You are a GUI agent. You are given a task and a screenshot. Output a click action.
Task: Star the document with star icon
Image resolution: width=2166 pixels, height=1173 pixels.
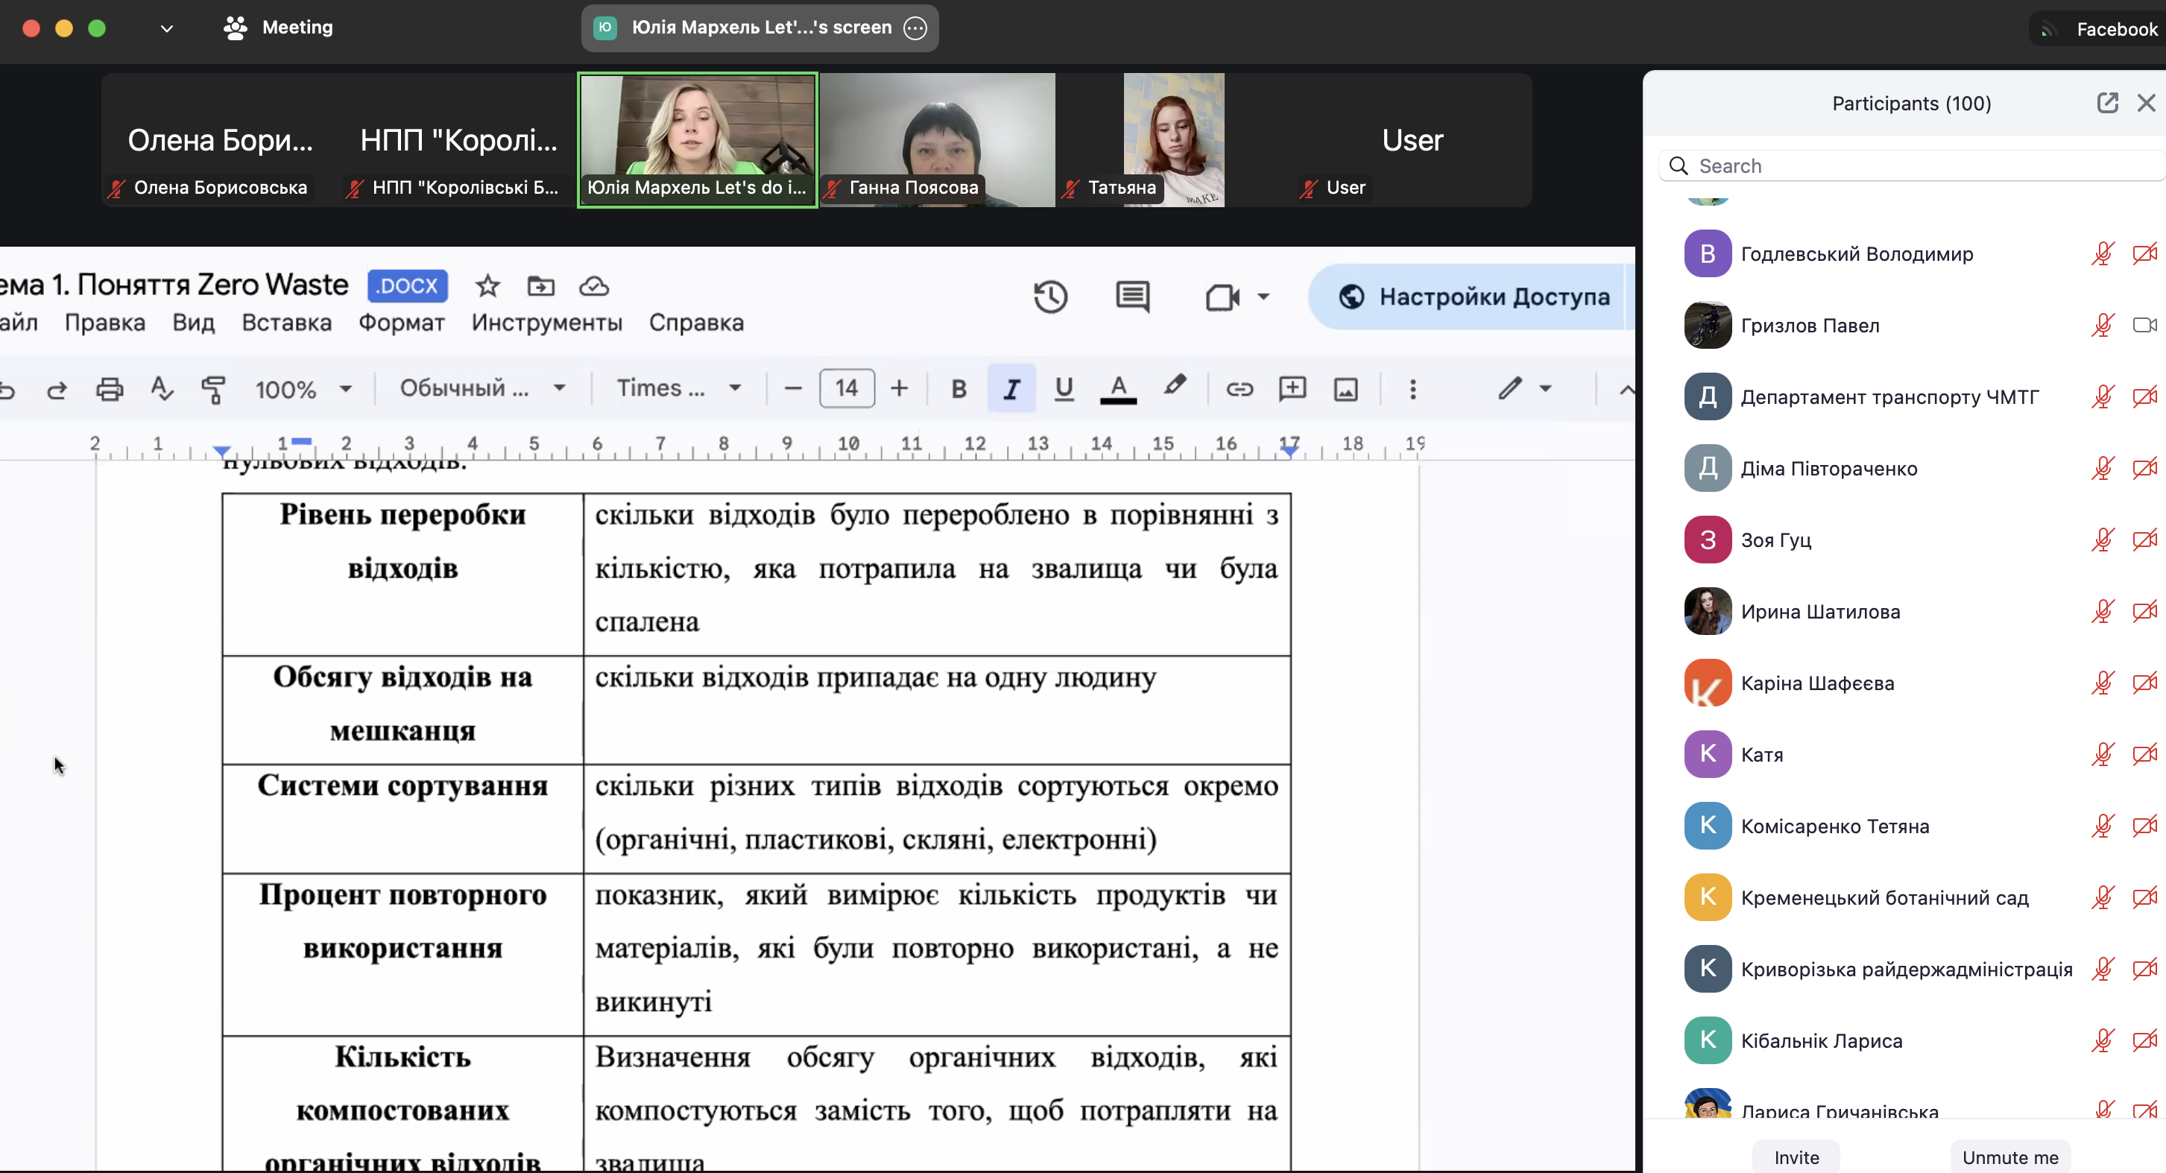point(487,286)
